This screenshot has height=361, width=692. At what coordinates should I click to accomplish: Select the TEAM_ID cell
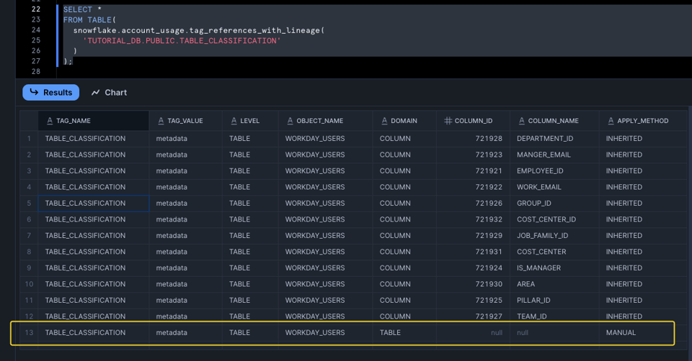[x=554, y=316]
